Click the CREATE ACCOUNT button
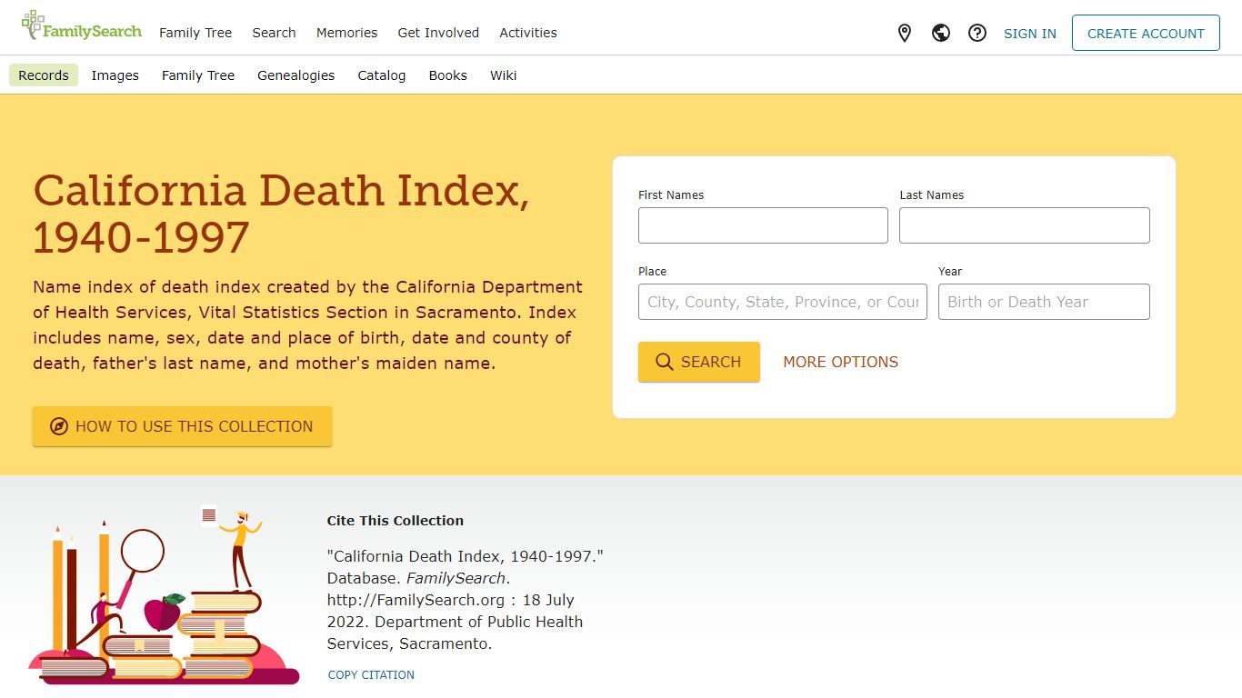 [1146, 33]
